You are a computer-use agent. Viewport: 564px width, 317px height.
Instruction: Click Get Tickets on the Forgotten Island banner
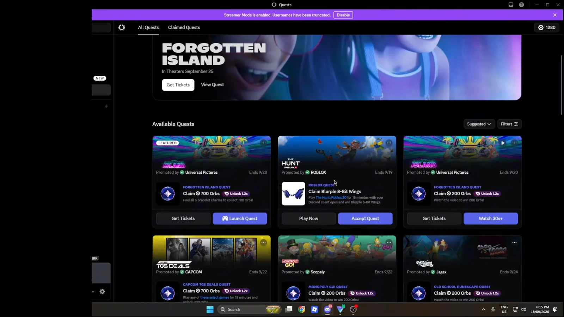coord(178,85)
